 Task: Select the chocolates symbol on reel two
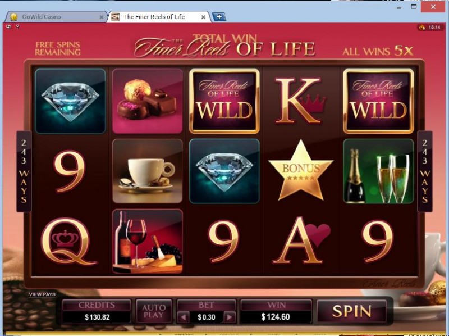(148, 101)
